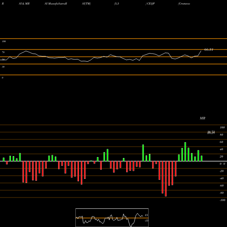Click the longest red MR histogram bar
The image size is (227, 227).
[166, 179]
